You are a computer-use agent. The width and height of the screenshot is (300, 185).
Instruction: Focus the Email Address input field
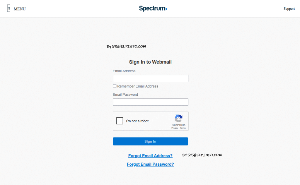click(x=150, y=78)
